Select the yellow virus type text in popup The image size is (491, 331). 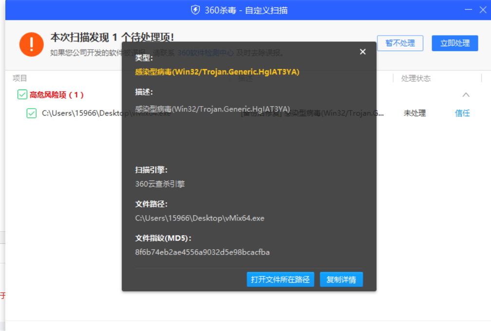[x=217, y=72]
